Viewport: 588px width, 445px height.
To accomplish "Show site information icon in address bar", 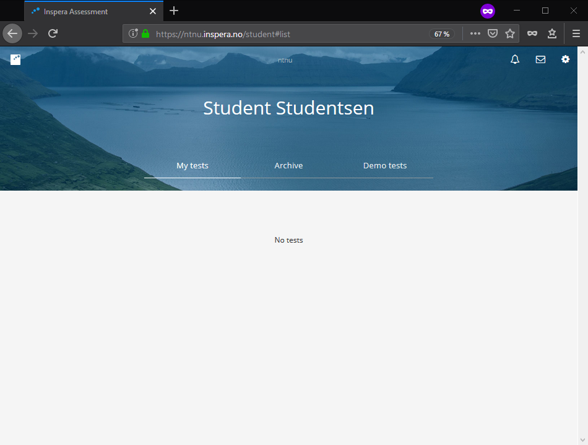I will tap(133, 33).
